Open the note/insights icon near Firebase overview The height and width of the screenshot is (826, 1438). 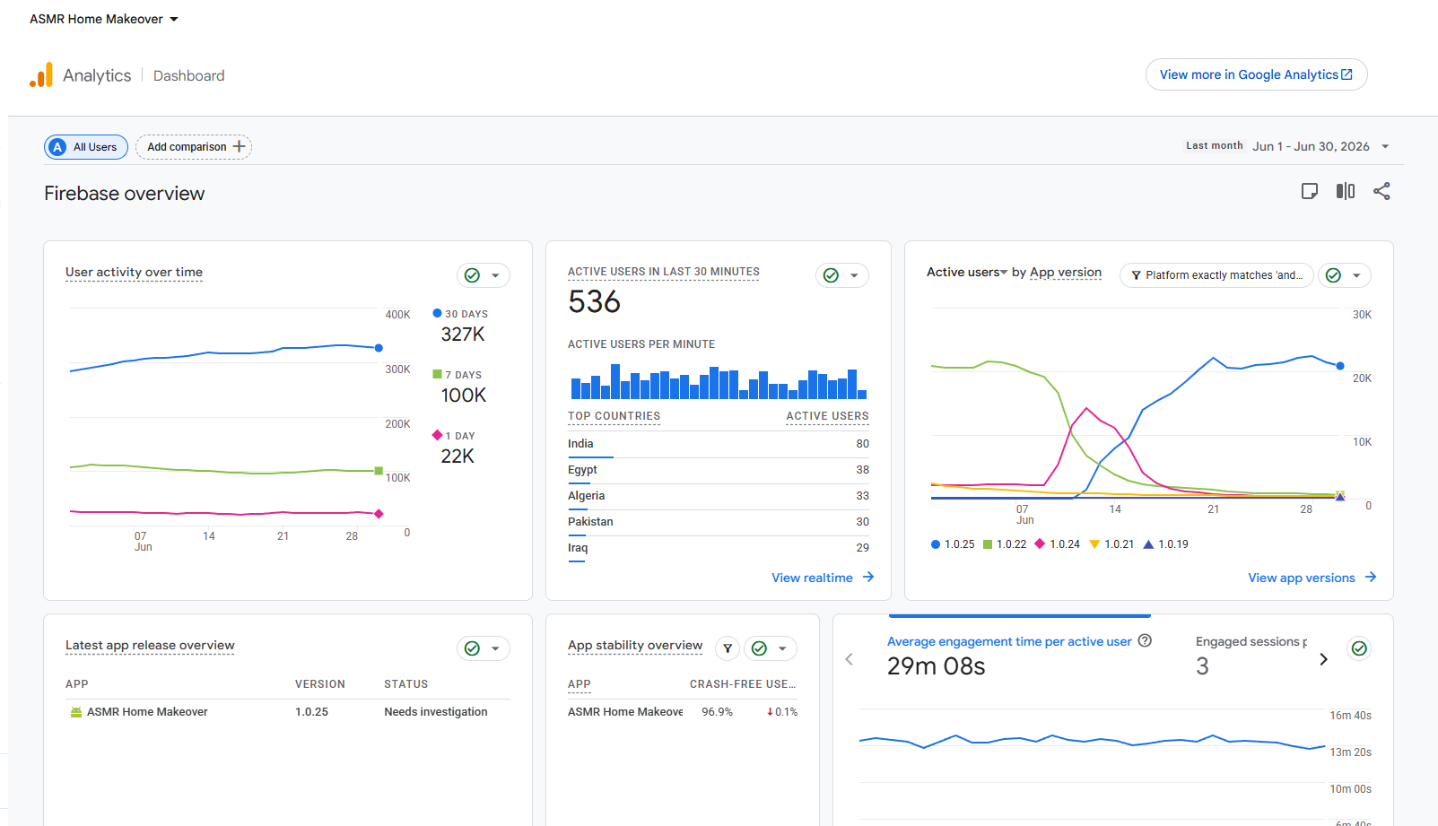(1310, 191)
